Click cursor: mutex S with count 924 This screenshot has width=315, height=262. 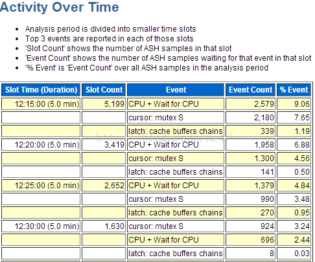pos(156,226)
